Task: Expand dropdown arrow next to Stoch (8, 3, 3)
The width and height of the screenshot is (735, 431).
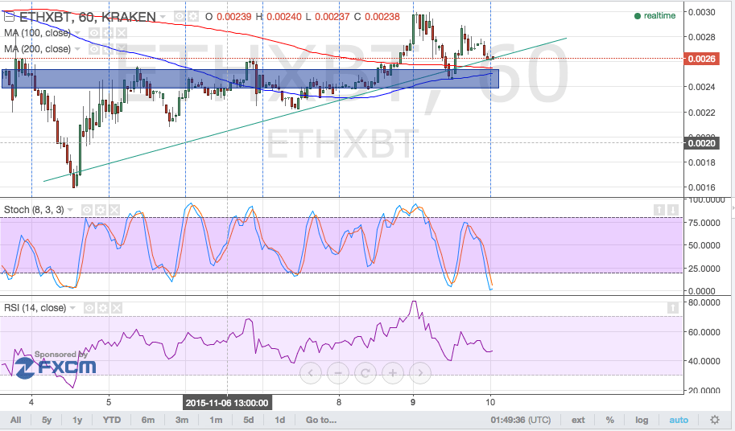Action: 70,210
